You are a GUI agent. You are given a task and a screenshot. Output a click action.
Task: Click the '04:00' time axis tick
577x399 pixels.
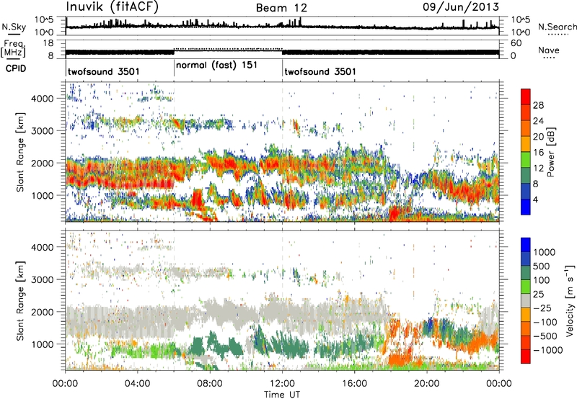click(x=137, y=384)
